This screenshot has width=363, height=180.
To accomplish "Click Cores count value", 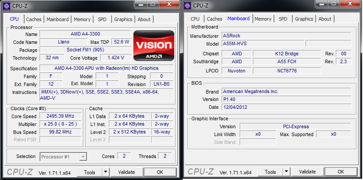I will coord(124,156).
